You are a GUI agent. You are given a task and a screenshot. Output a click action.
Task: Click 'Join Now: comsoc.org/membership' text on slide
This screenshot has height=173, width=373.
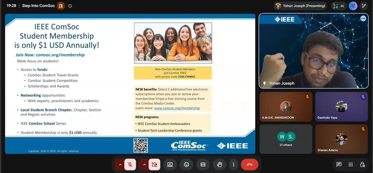(50, 55)
